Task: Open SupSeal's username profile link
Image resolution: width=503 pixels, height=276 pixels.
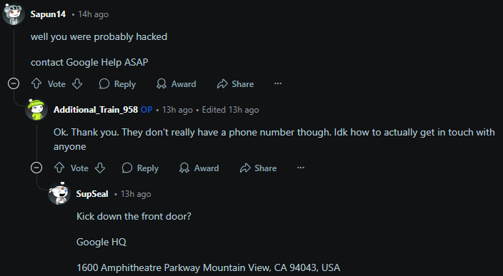Action: [92, 194]
